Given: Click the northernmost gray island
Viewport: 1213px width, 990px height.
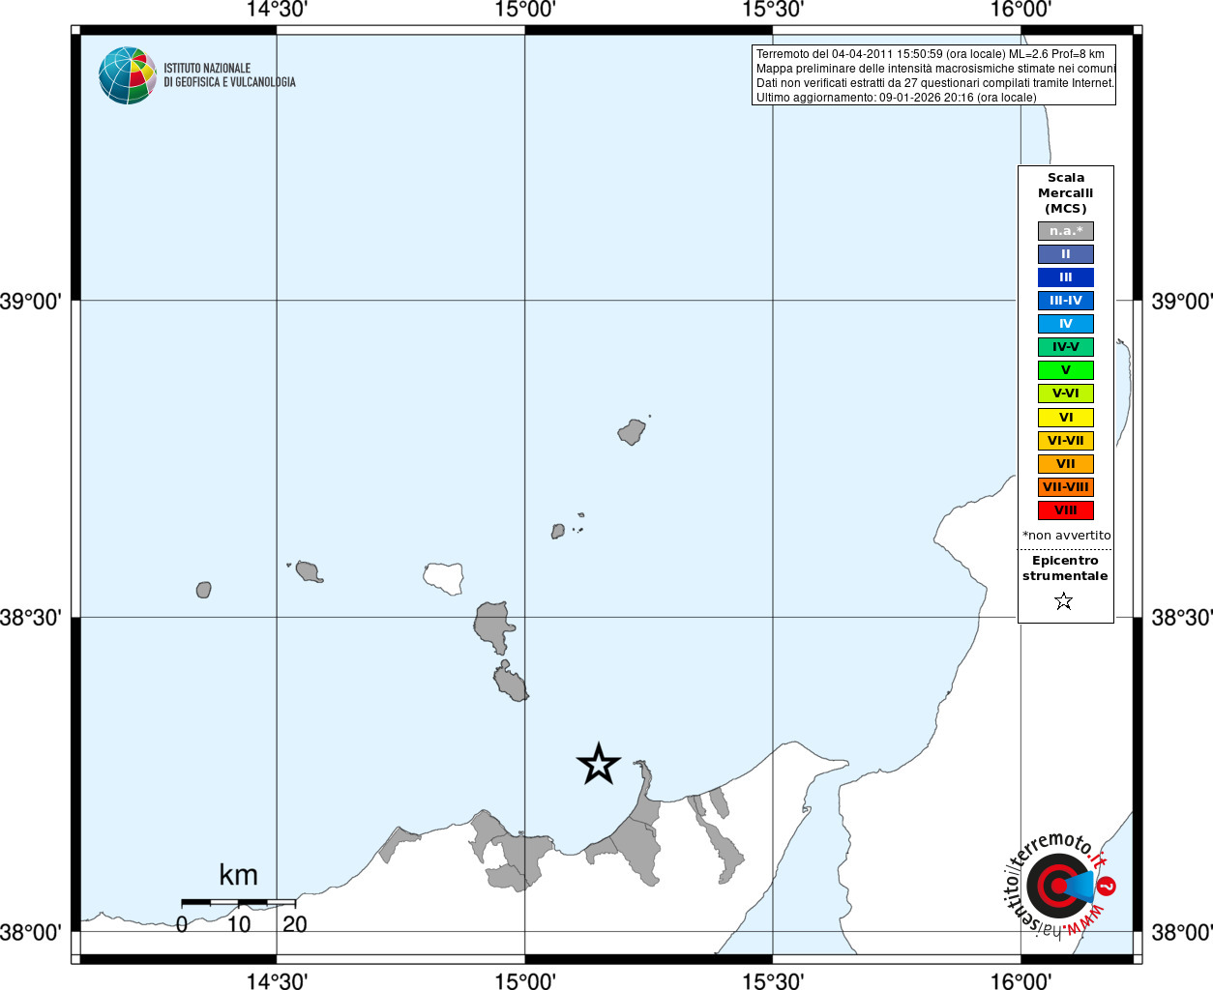Looking at the screenshot, I should (633, 431).
